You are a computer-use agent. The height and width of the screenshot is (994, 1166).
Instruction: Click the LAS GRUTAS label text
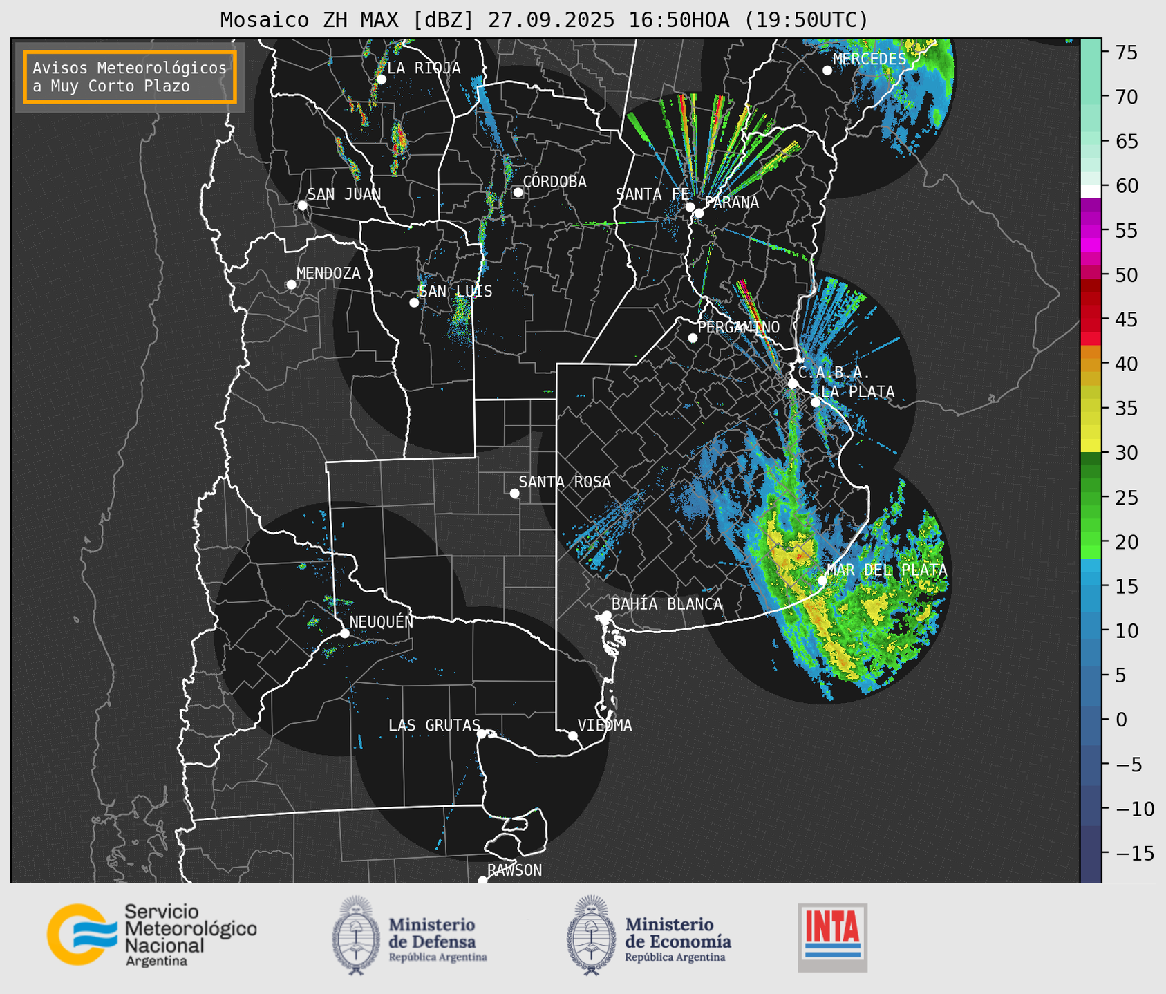click(434, 725)
